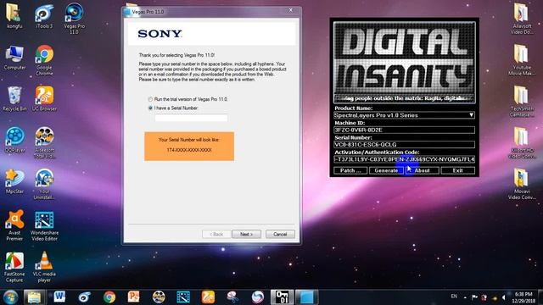Open the Computer desktop icon
This screenshot has width=543, height=305.
point(14,58)
